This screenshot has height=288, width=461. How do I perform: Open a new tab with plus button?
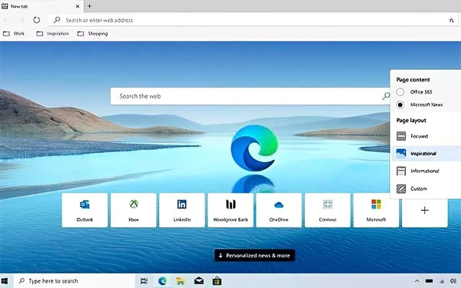pyautogui.click(x=89, y=6)
